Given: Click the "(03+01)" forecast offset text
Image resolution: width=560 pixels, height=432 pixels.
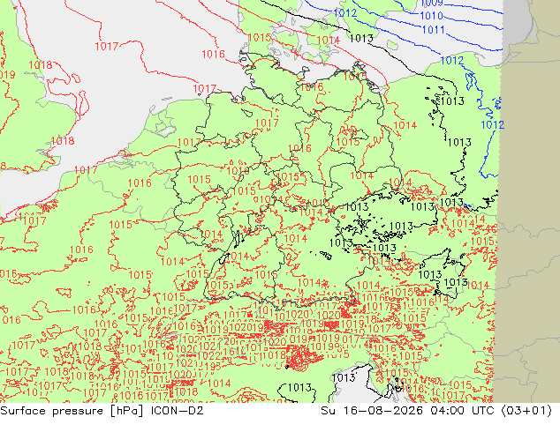Looking at the screenshot, I should (x=526, y=410).
